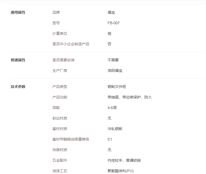The height and width of the screenshot is (174, 206).
Task: Click the 型号 attribute label
Action: point(56,23)
